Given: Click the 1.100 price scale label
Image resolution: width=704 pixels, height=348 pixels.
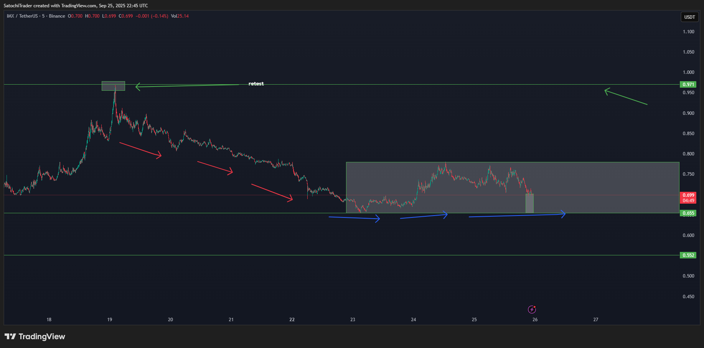Looking at the screenshot, I should (688, 32).
